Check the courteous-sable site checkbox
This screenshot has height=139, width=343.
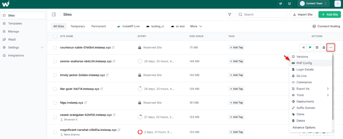pyautogui.click(x=55, y=47)
